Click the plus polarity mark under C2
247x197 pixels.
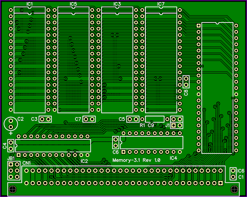pyautogui.click(x=11, y=133)
